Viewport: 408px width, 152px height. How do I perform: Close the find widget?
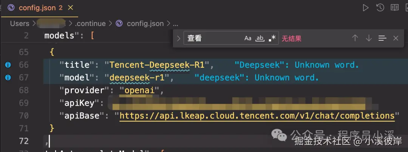396,38
